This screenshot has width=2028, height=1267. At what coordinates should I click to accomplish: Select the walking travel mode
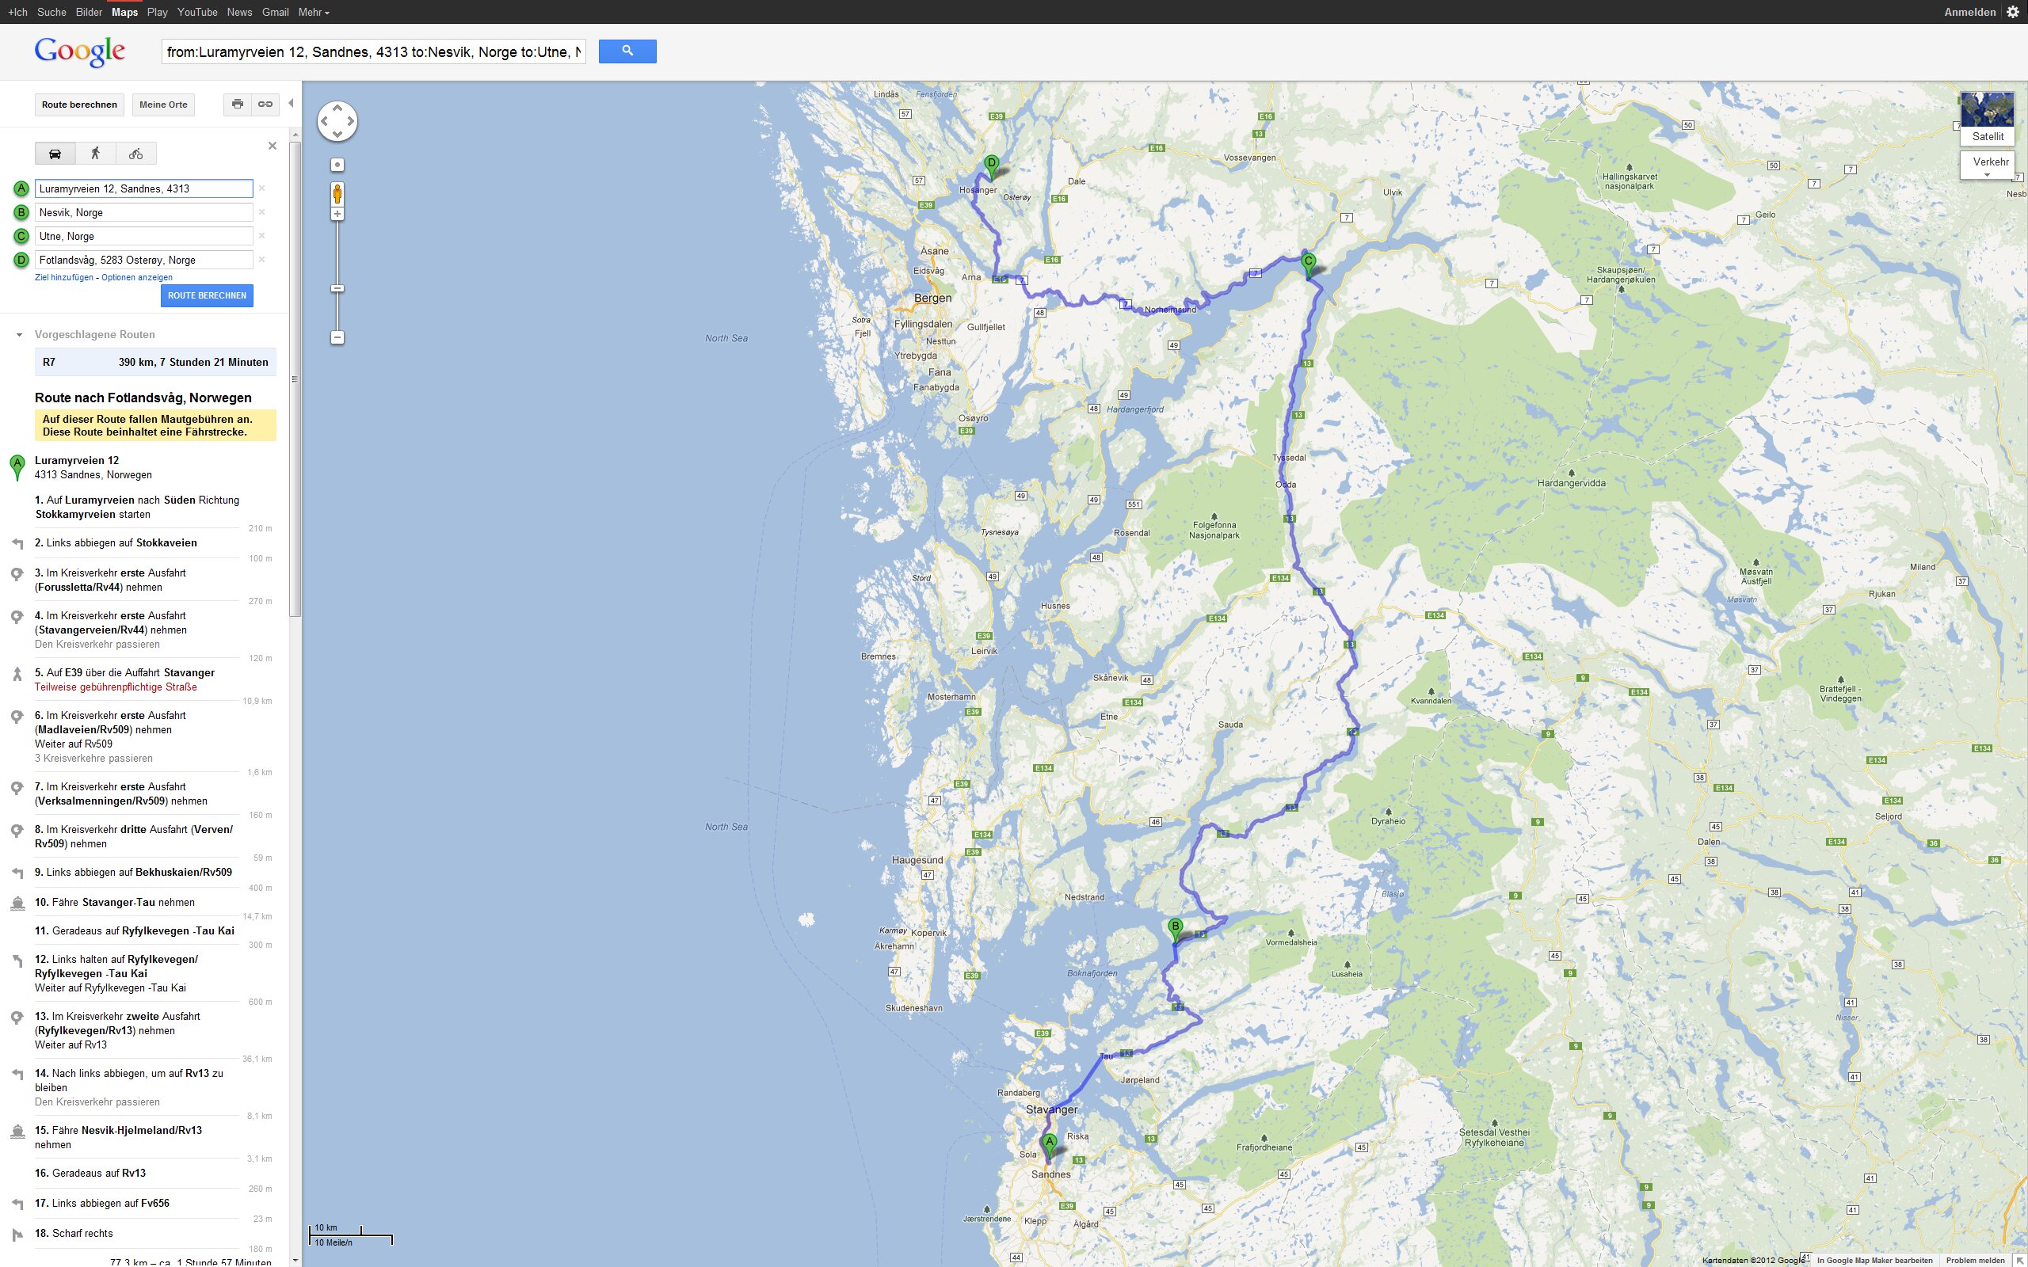96,154
